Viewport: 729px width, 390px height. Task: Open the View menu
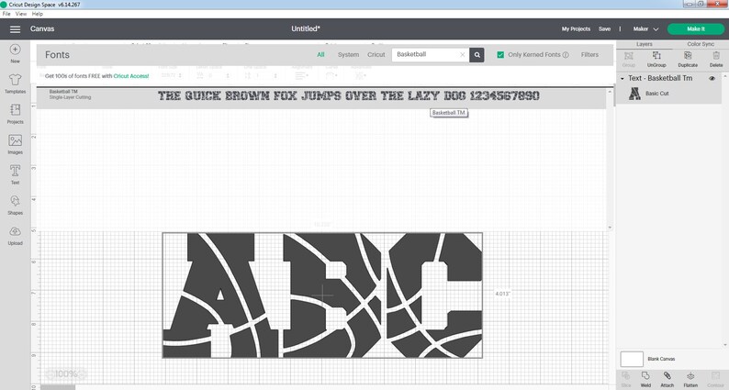click(x=21, y=14)
